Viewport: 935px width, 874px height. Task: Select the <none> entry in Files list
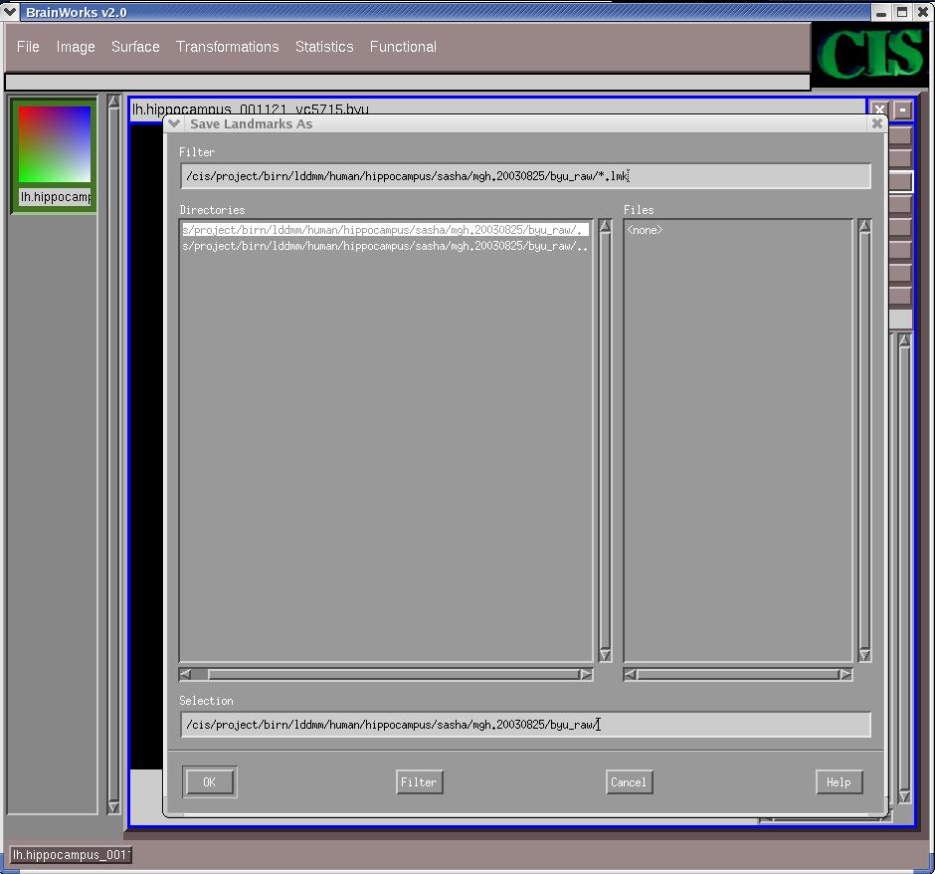coord(645,230)
